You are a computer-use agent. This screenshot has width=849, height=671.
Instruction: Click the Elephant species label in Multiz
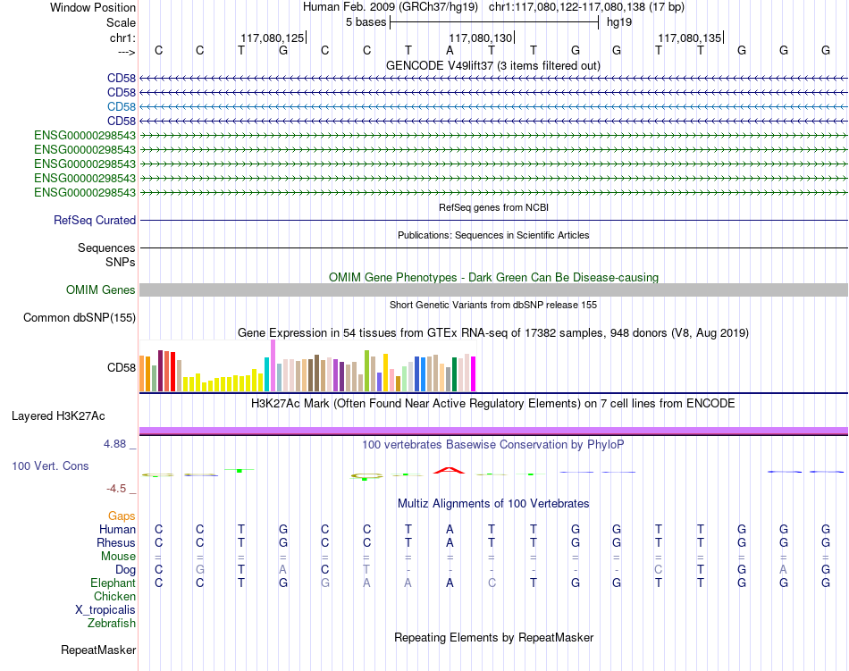click(x=113, y=583)
